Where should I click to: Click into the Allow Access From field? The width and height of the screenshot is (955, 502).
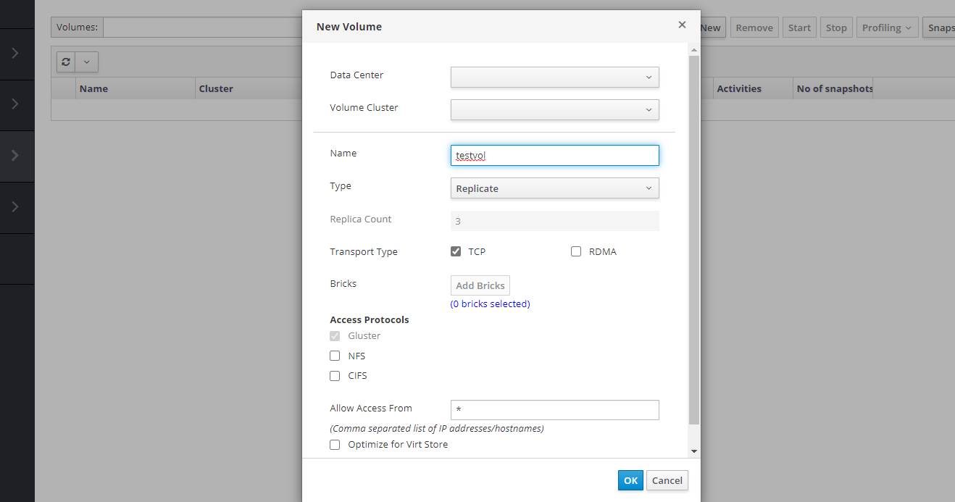[554, 410]
